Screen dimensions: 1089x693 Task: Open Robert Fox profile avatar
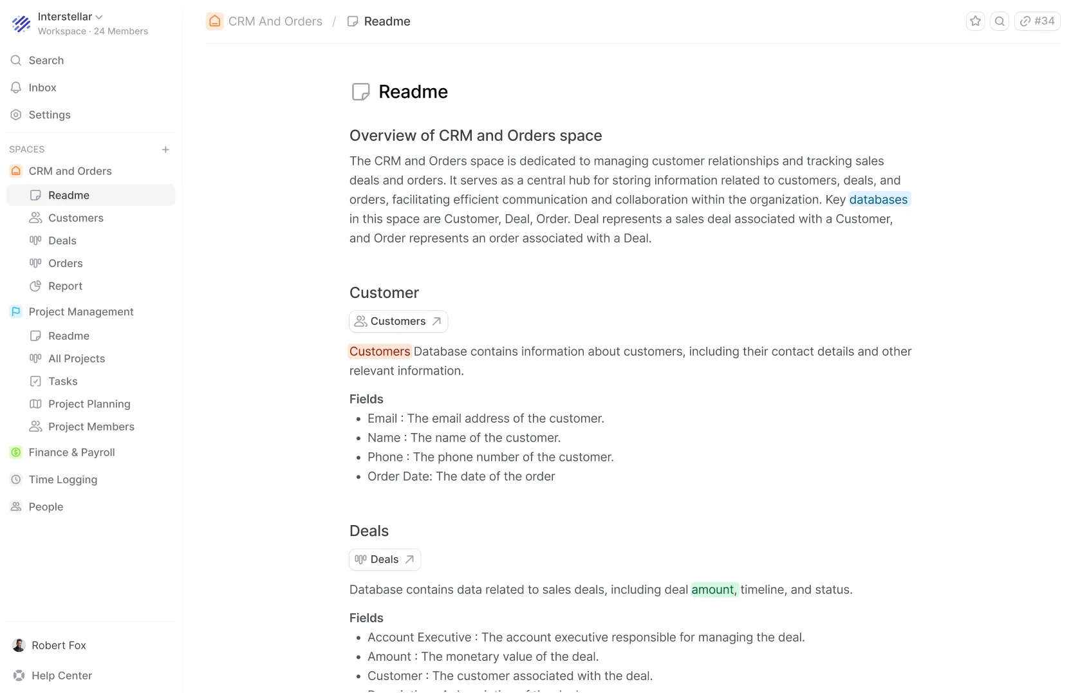19,645
